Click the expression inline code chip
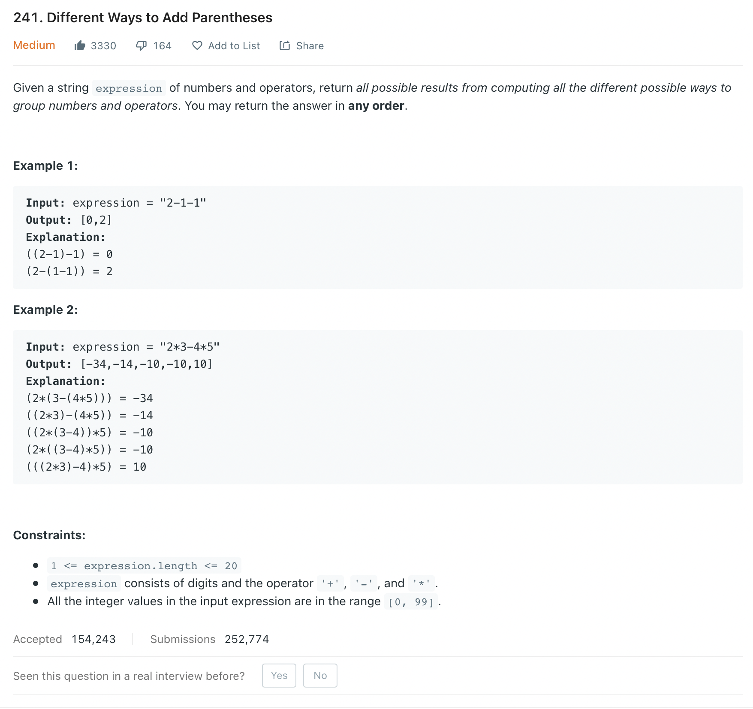The height and width of the screenshot is (709, 753). (128, 88)
